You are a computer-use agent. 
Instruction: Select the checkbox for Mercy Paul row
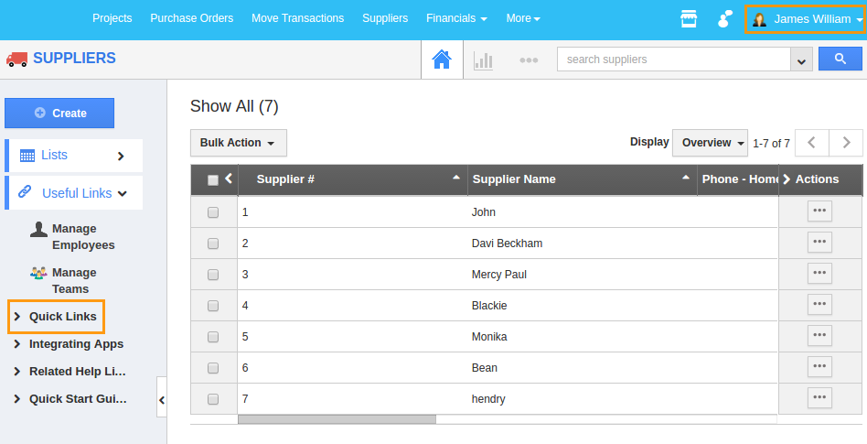click(213, 275)
